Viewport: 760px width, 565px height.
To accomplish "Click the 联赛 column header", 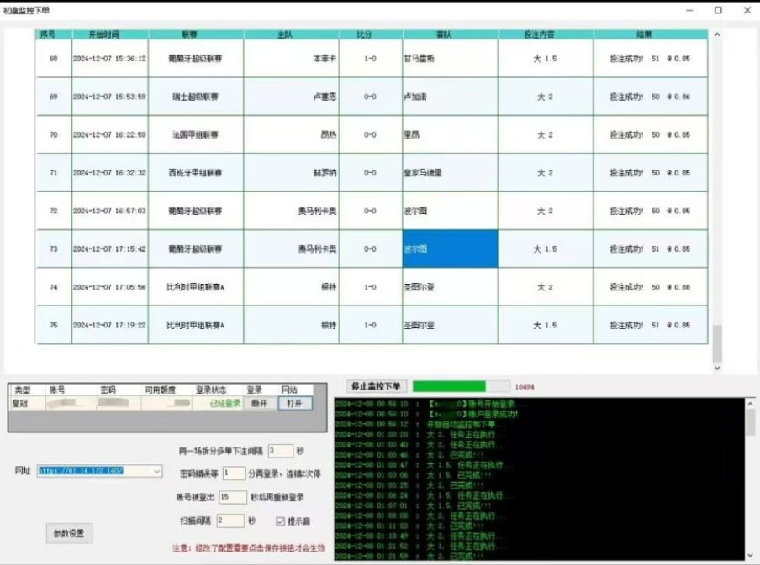I will [196, 35].
